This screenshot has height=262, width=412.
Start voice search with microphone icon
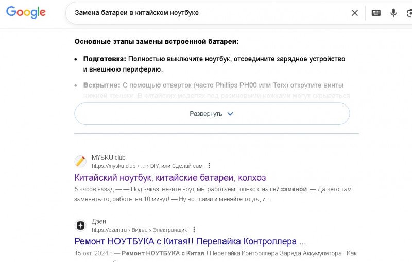click(x=393, y=13)
